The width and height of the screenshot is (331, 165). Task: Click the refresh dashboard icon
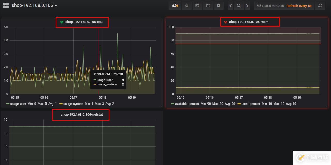click(x=320, y=5)
